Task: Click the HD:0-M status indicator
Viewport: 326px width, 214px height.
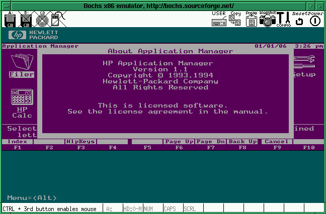Action: tap(132, 209)
